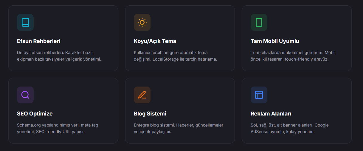This screenshot has width=363, height=151.
Task: Click the orange pencil blog icon
Action: click(x=142, y=95)
